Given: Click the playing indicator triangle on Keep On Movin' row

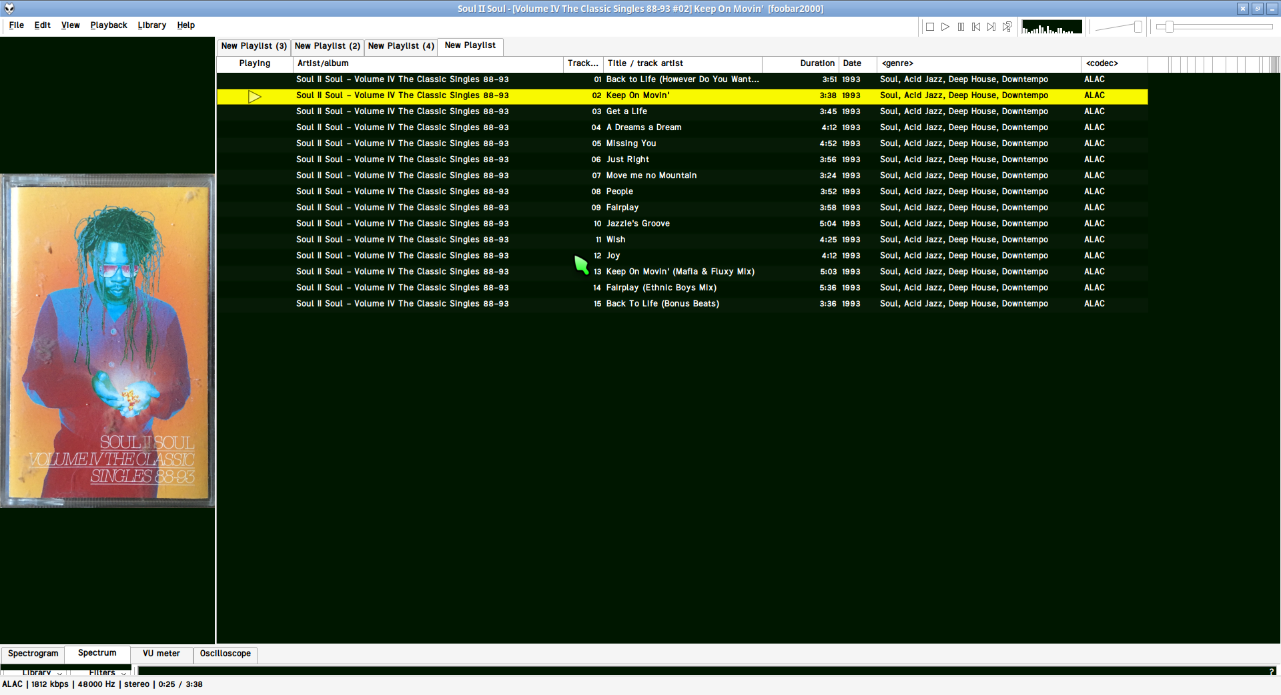Looking at the screenshot, I should (254, 97).
